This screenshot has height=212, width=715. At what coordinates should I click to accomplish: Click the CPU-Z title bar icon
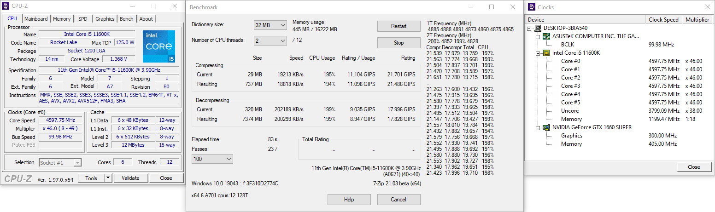(5, 6)
